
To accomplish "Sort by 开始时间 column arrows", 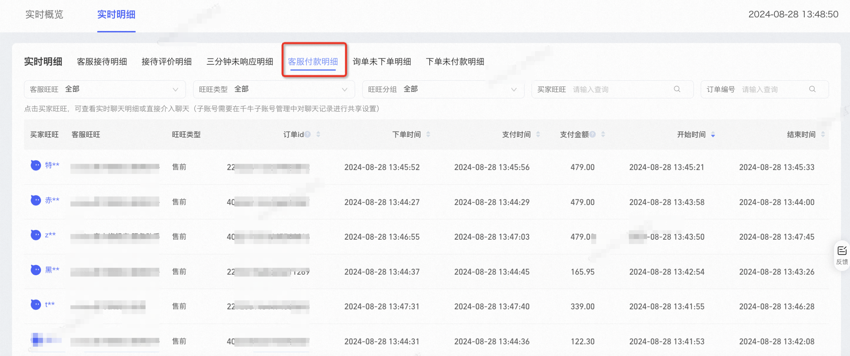I will [x=713, y=134].
